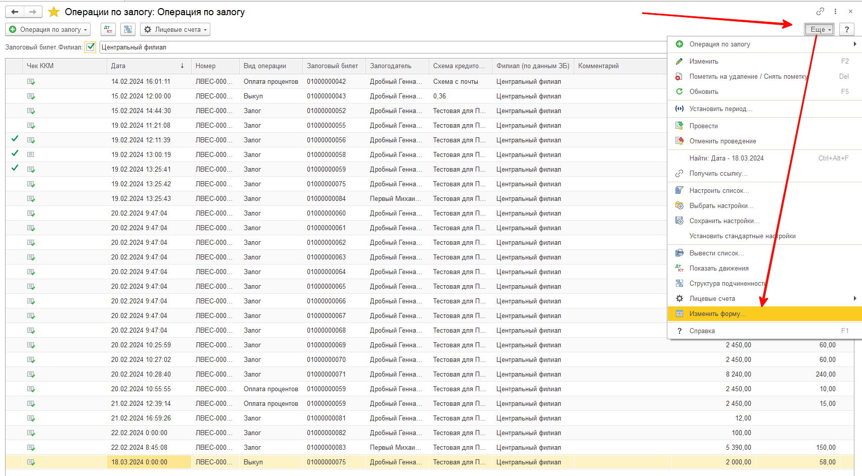Toggle the Залоговый билет.Филиал checkbox
The width and height of the screenshot is (862, 476).
click(90, 47)
